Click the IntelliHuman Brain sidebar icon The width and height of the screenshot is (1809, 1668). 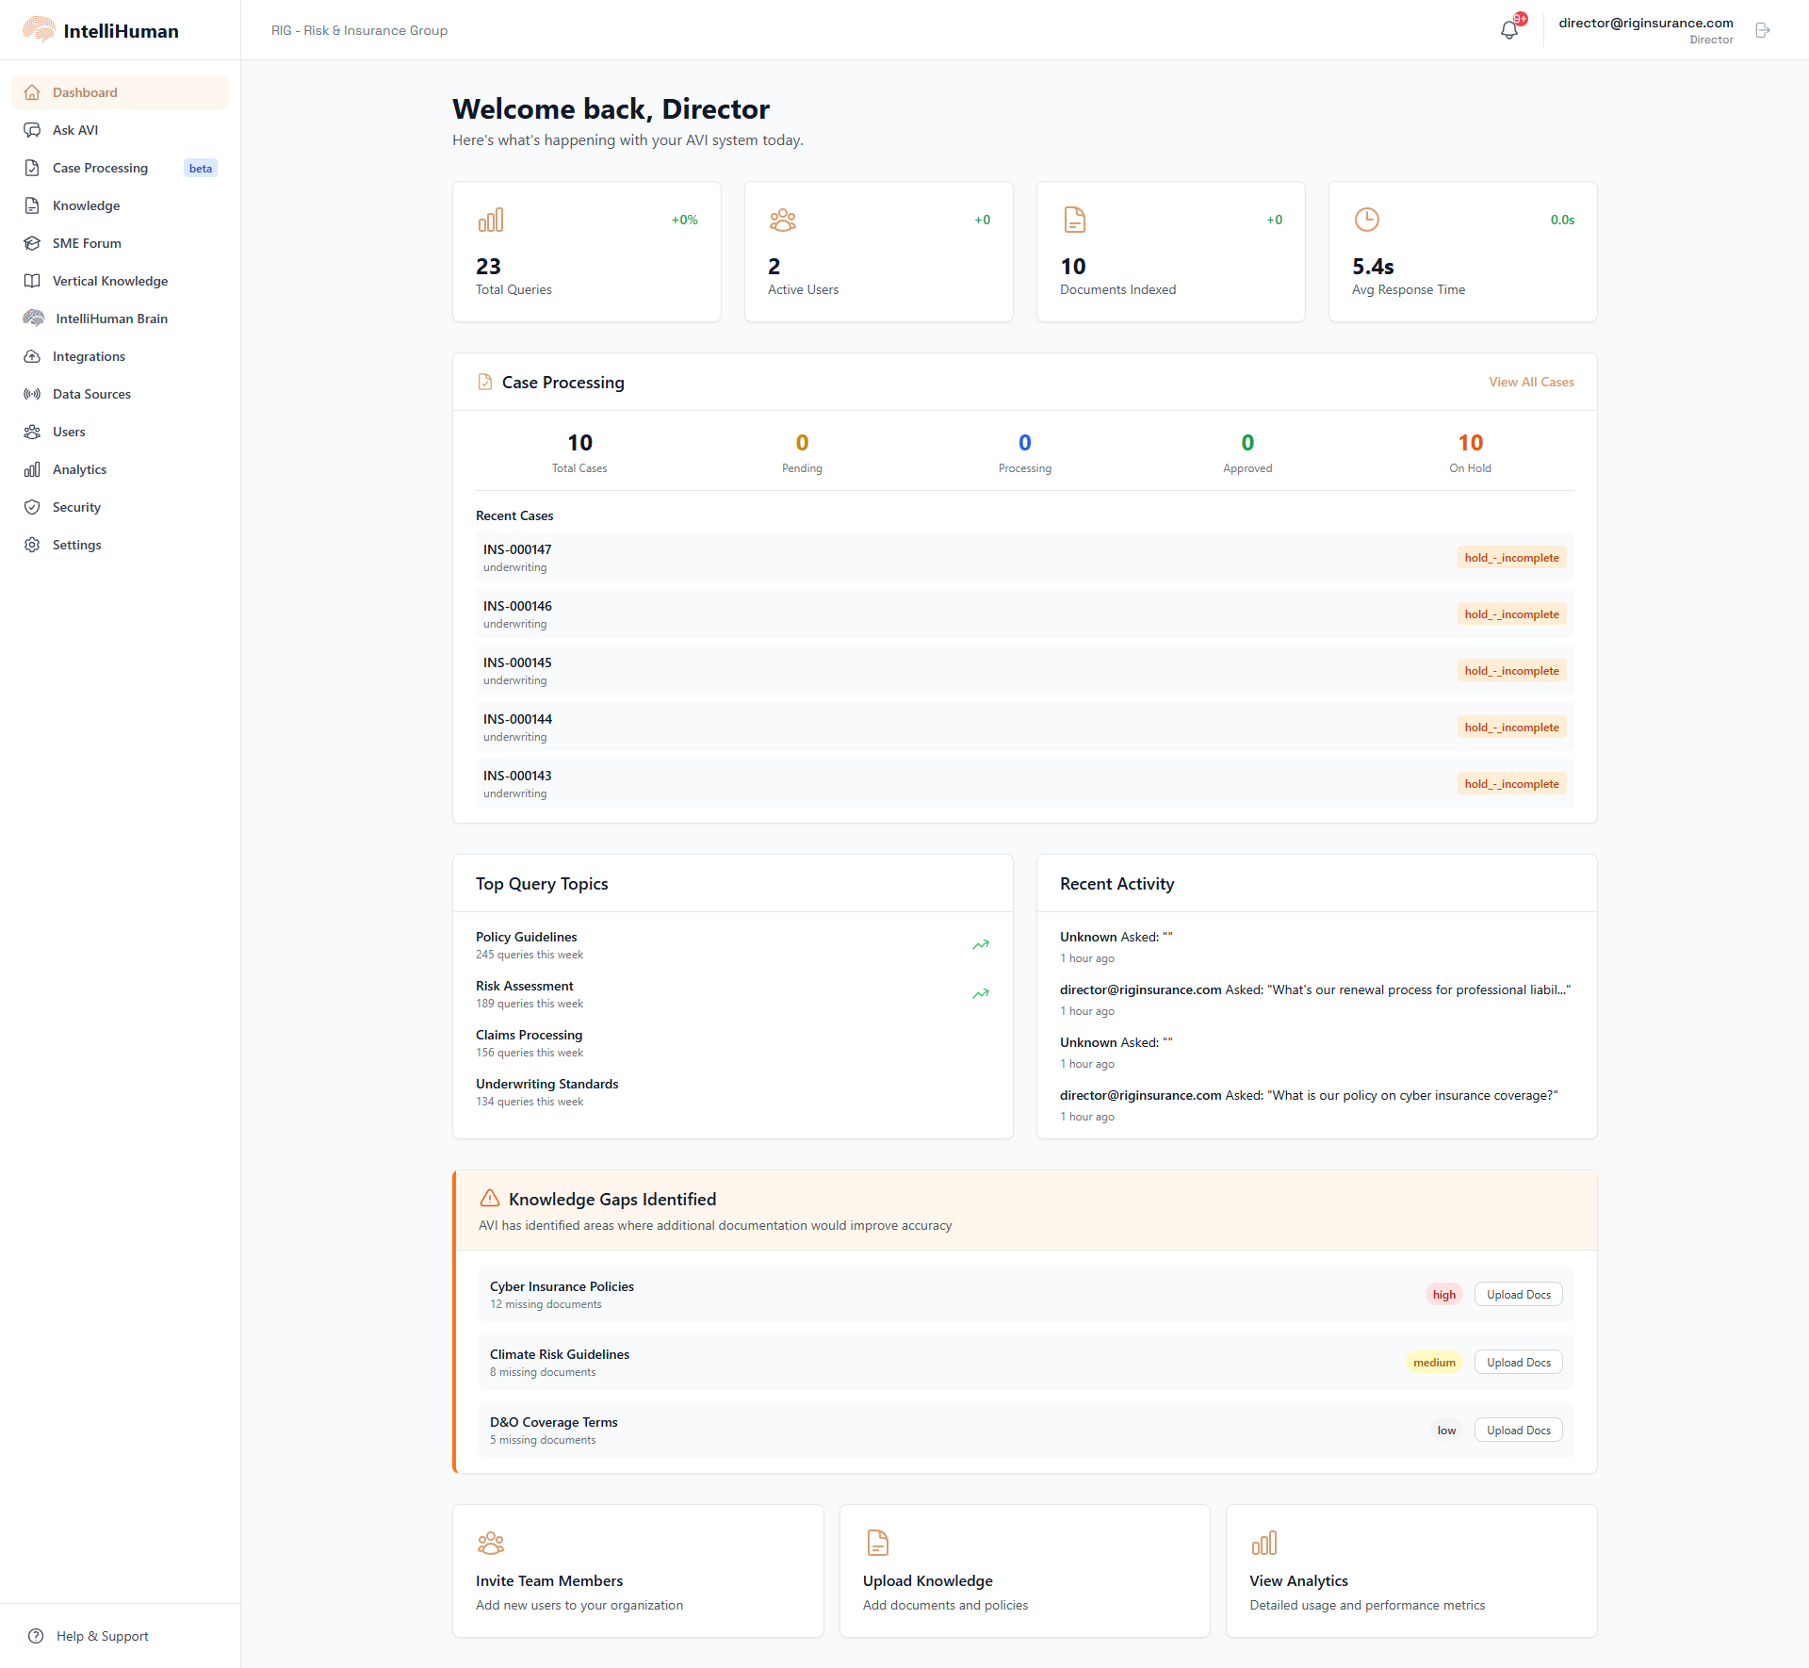click(x=34, y=319)
